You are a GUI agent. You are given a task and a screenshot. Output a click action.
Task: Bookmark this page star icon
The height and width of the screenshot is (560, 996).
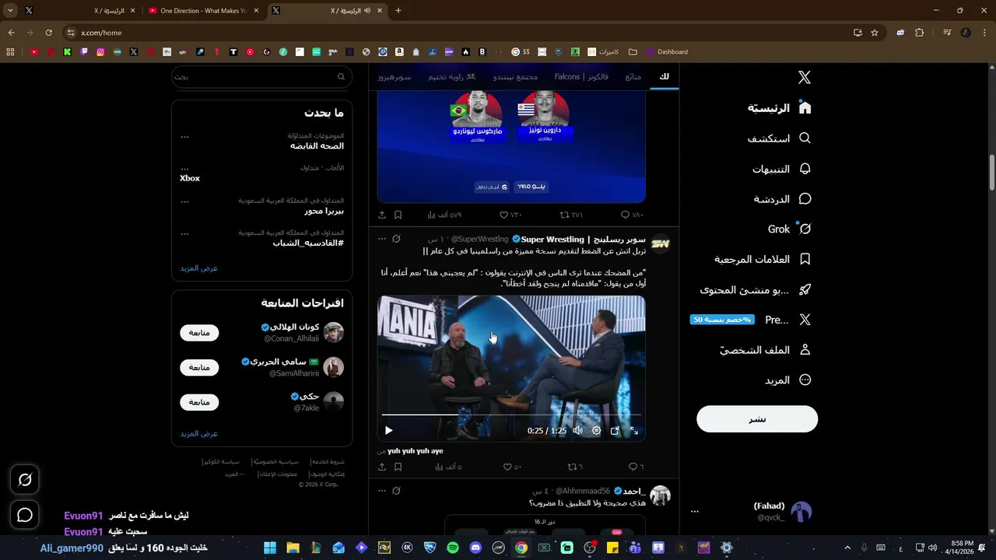click(x=875, y=33)
